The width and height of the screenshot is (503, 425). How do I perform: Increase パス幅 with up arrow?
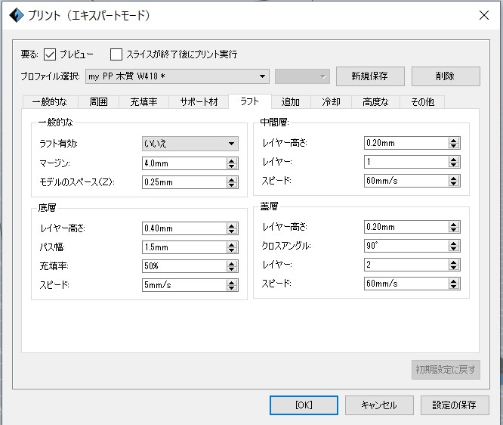231,244
